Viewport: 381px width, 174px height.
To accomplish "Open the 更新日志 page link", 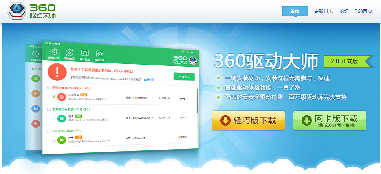I will (x=323, y=11).
